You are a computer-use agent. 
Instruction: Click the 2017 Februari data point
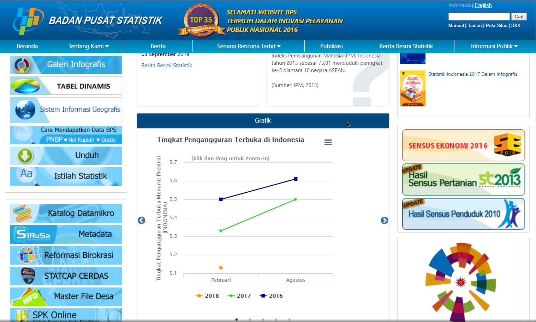[x=221, y=231]
